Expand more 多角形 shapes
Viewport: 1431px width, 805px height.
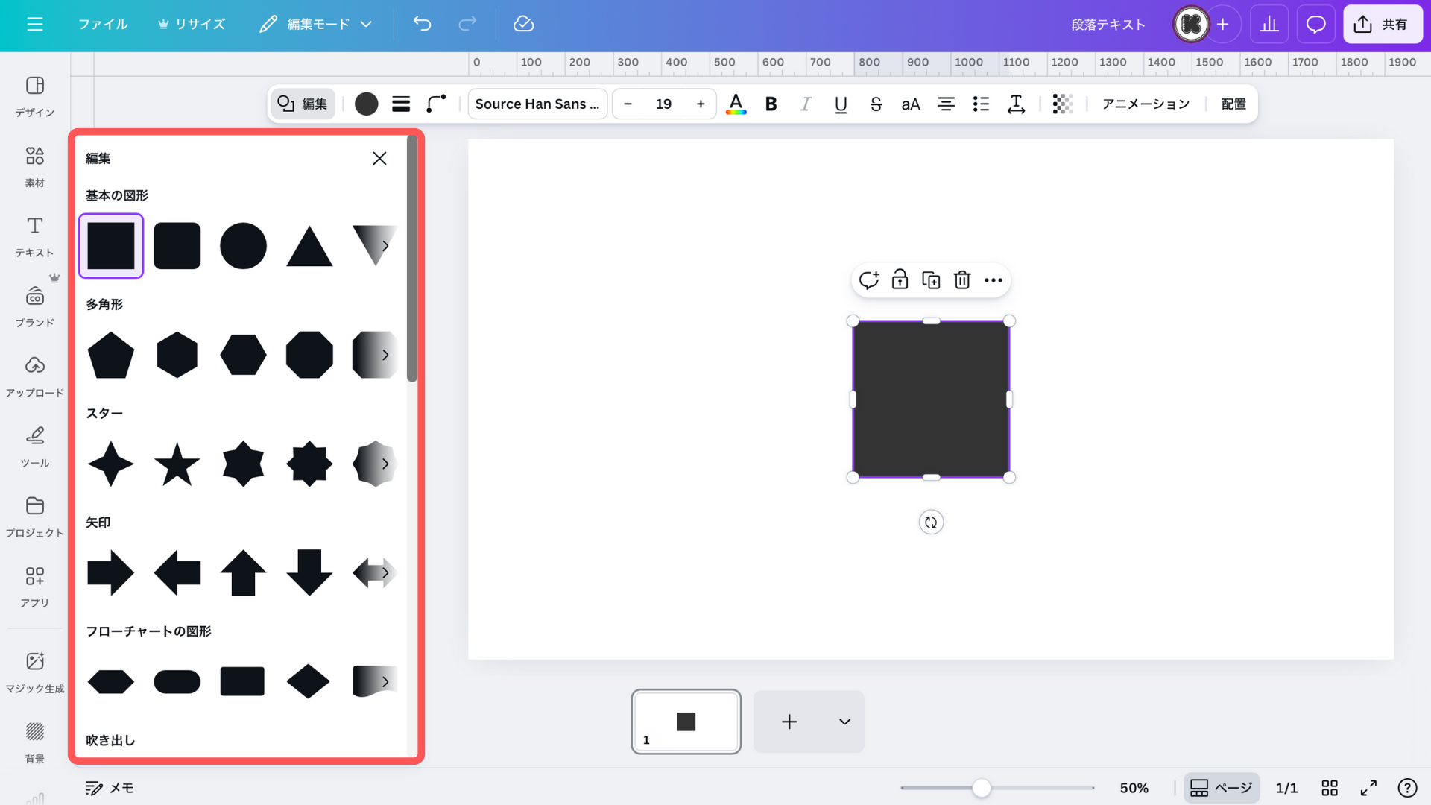tap(385, 355)
